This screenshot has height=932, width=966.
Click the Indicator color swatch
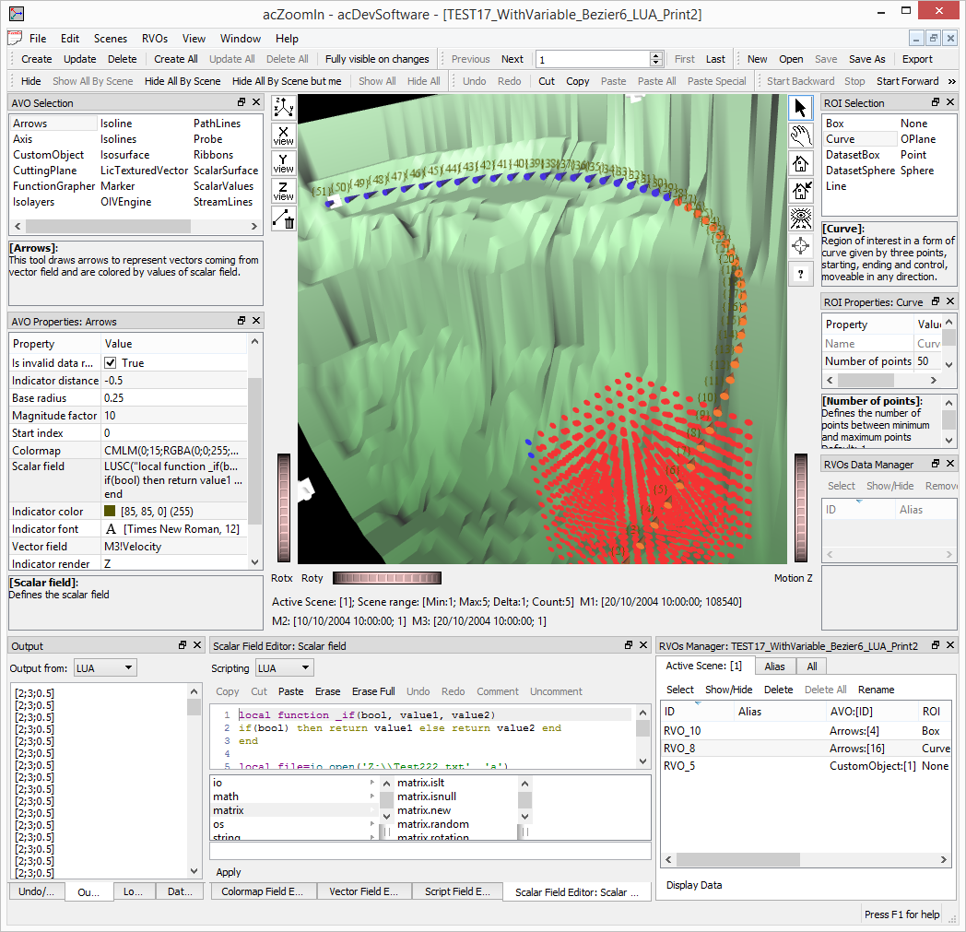coord(110,512)
